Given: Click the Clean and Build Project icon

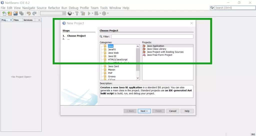Looking at the screenshot, I should (x=83, y=13).
